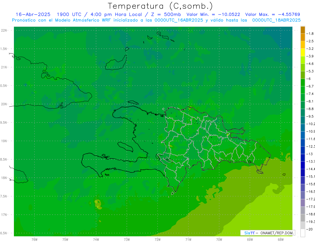Click the '20N' latitude label
Image resolution: width=315 pixels, height=243 pixels.
[x=4, y=104]
